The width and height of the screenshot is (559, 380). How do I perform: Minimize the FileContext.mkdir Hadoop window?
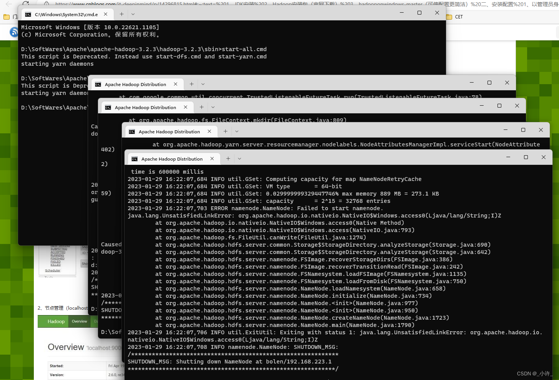[x=482, y=106]
